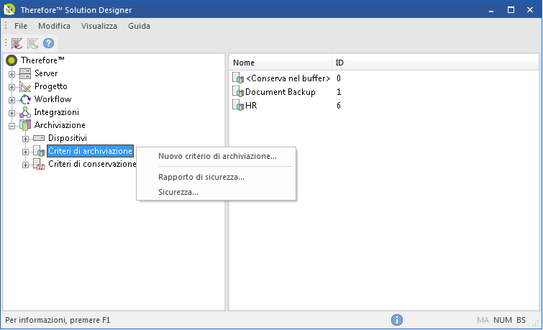
Task: Expand the Criteri di conservazione node
Action: [25, 165]
